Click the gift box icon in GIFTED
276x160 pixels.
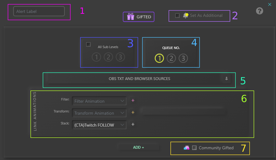(131, 17)
